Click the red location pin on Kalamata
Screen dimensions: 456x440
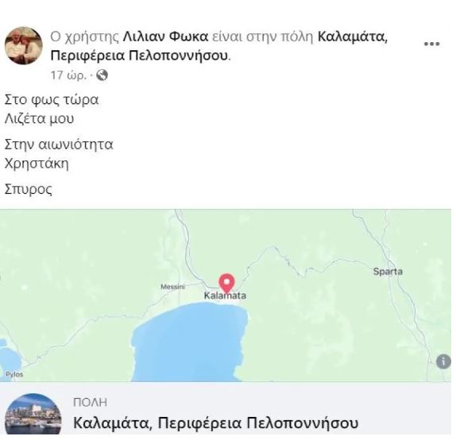(226, 284)
